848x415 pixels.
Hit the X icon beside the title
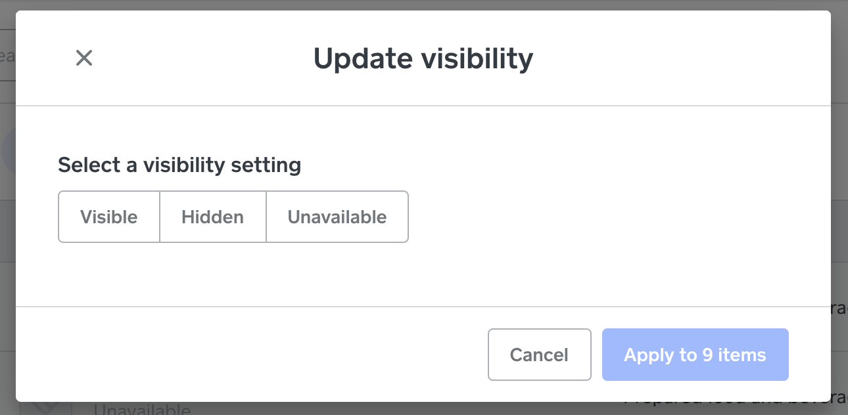pyautogui.click(x=84, y=58)
